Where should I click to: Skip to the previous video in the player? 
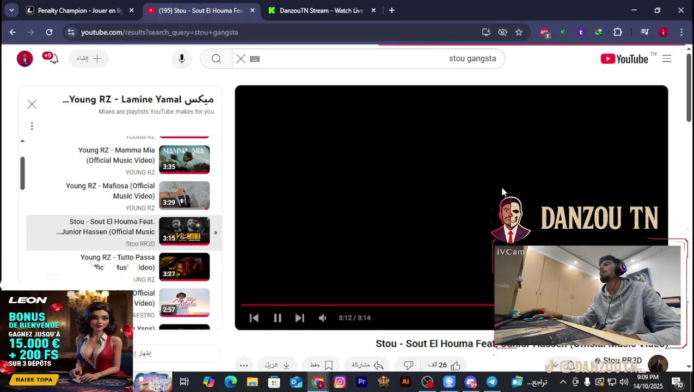[x=254, y=318]
